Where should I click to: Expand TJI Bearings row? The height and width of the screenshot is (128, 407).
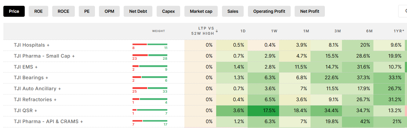click(x=31, y=78)
